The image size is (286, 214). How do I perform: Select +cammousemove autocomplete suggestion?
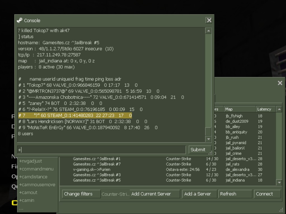(x=37, y=184)
